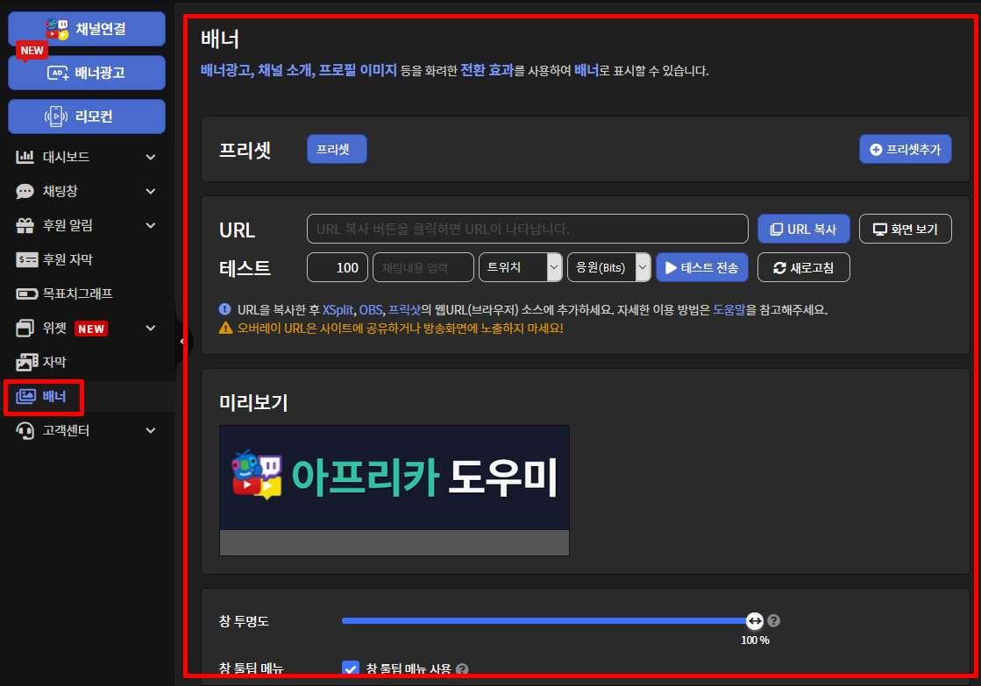Open the 채팅창 menu item
The image size is (981, 686).
pos(86,191)
